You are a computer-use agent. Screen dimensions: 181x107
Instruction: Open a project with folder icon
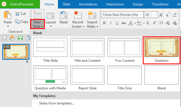pos(12,38)
